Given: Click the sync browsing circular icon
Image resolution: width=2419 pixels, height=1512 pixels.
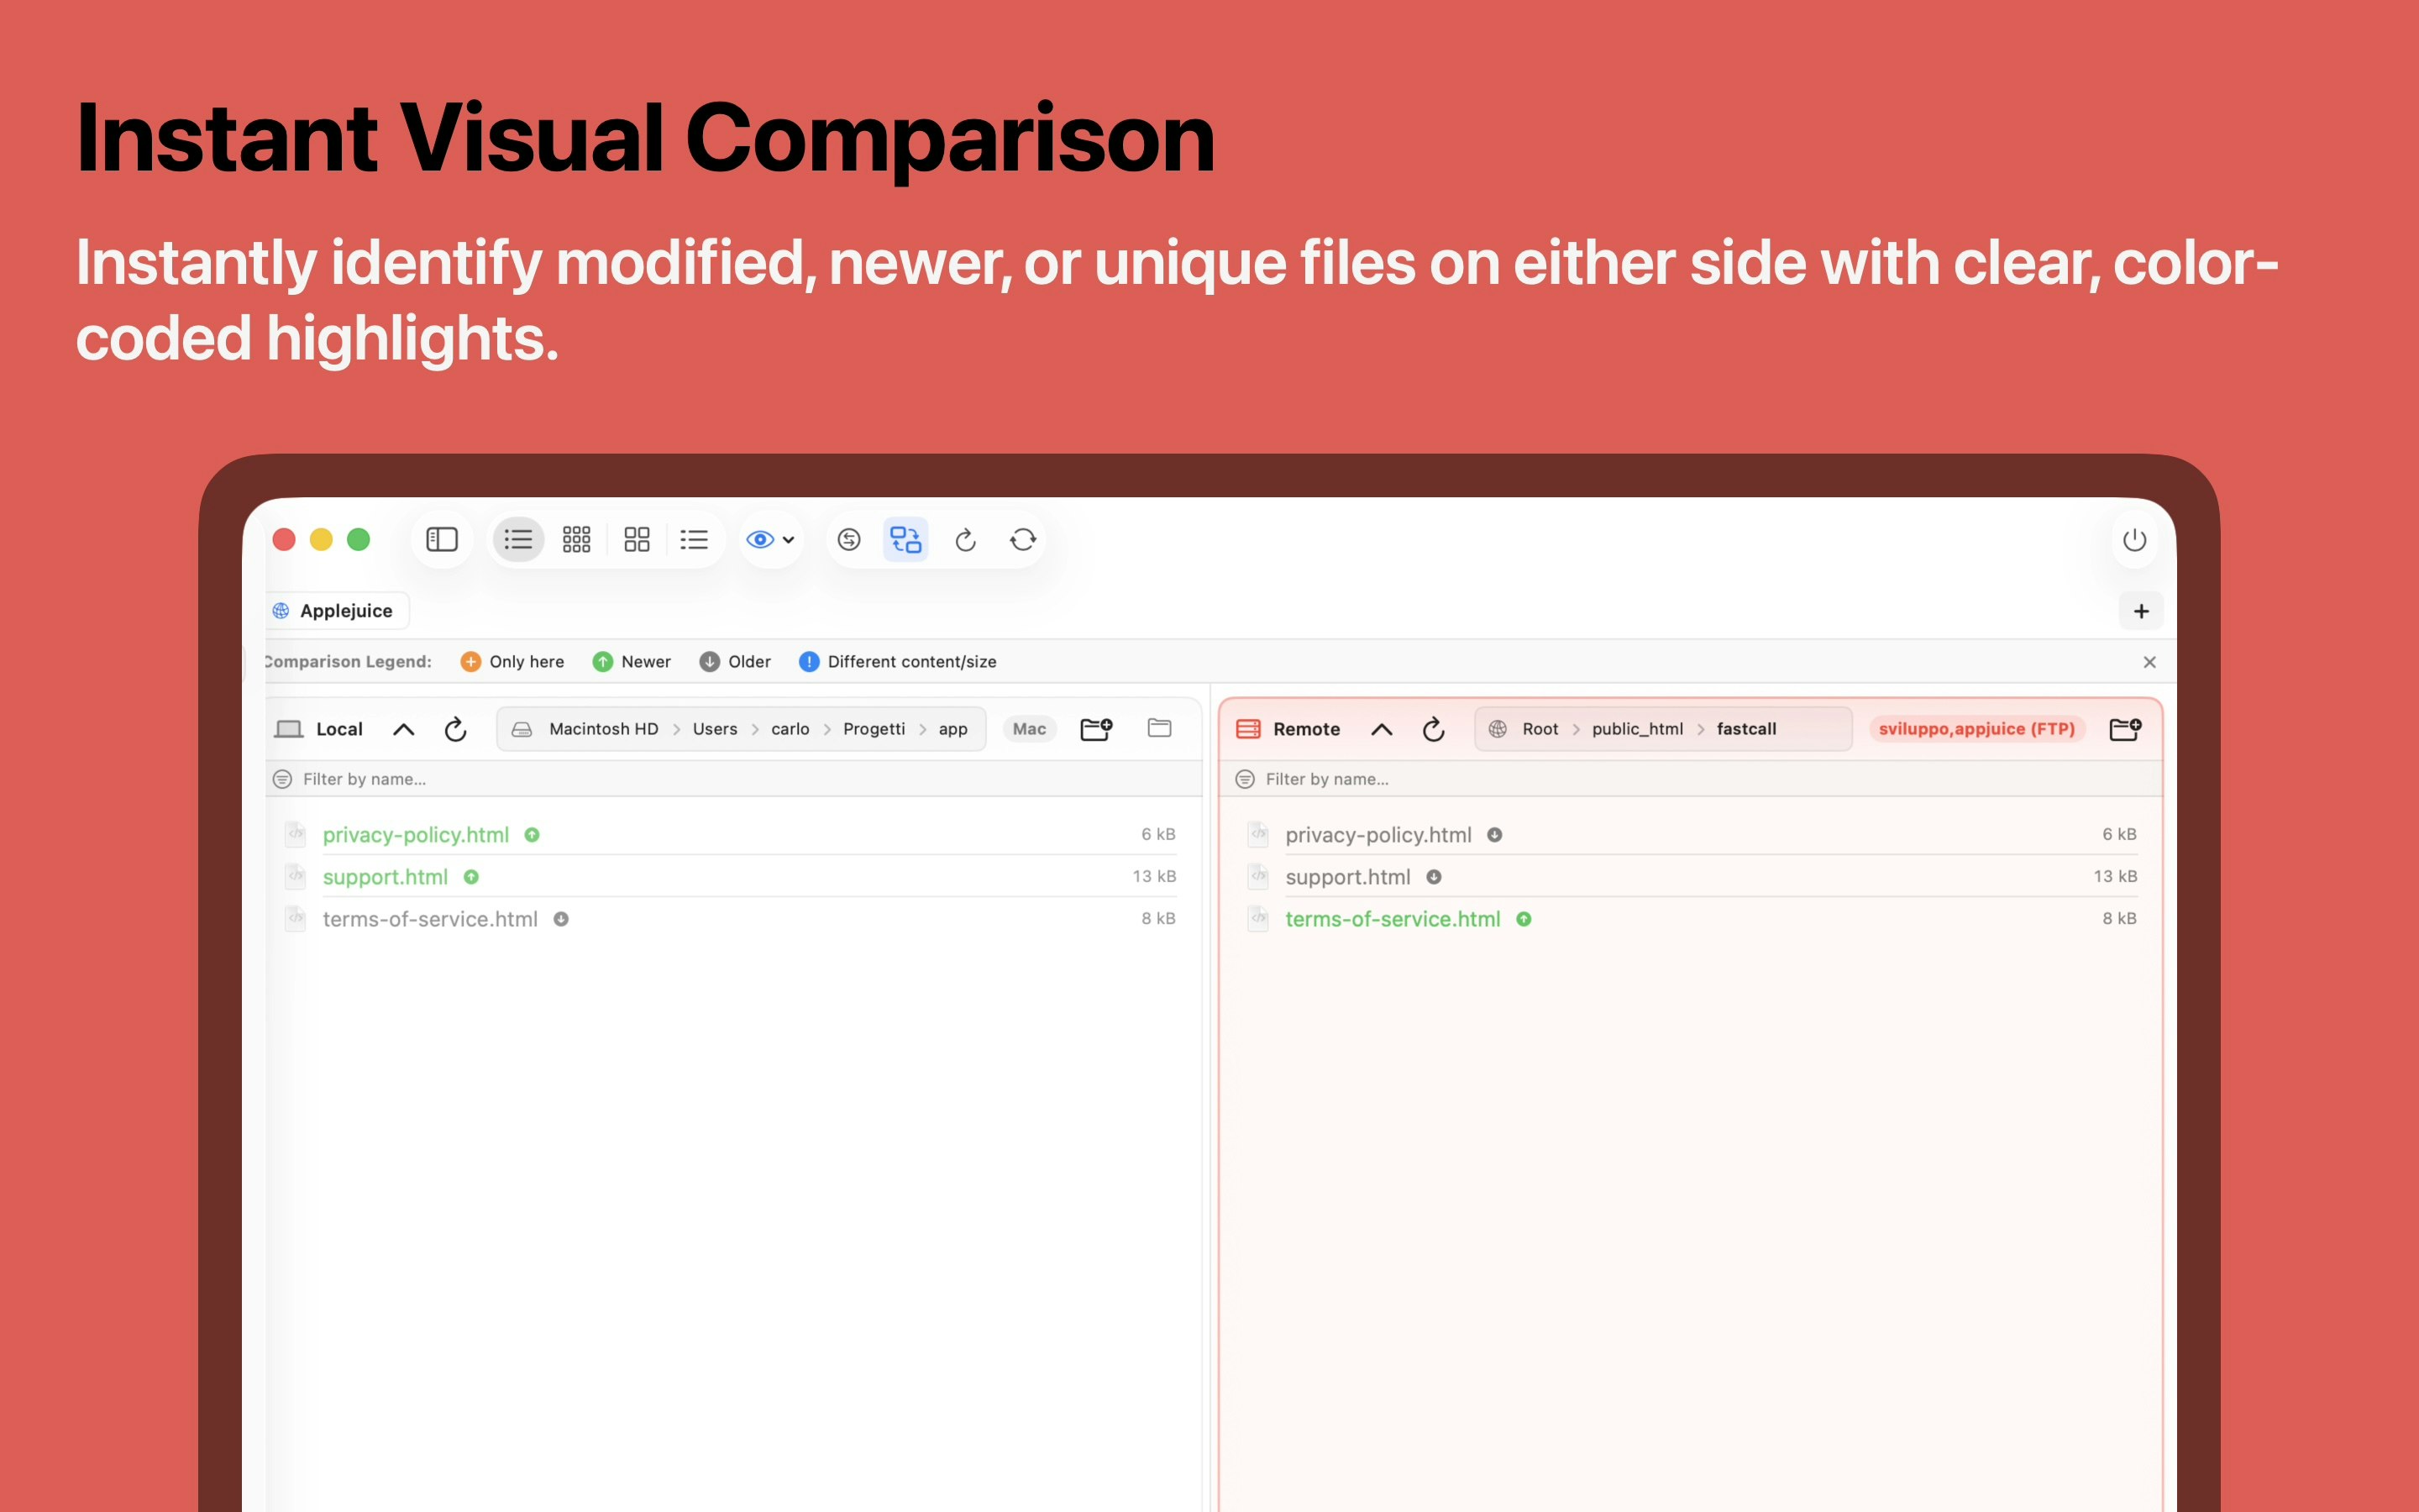Looking at the screenshot, I should click(848, 540).
